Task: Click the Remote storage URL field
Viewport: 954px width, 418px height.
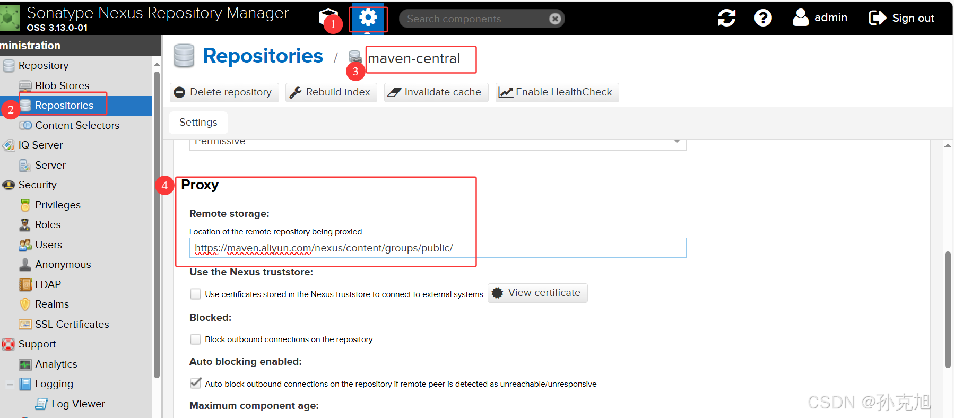Action: click(x=438, y=248)
